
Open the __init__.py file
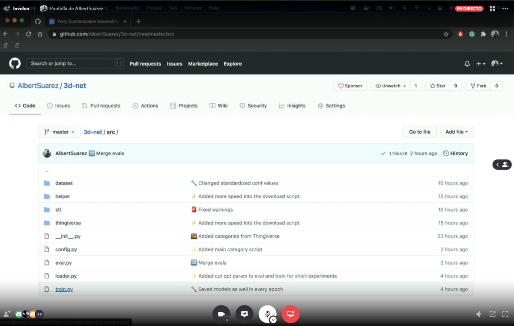coord(68,236)
